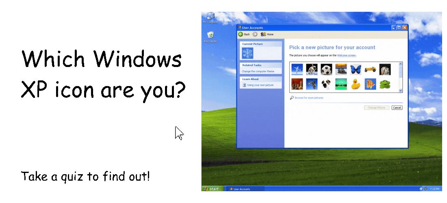Open Using your own picture help

[260, 85]
